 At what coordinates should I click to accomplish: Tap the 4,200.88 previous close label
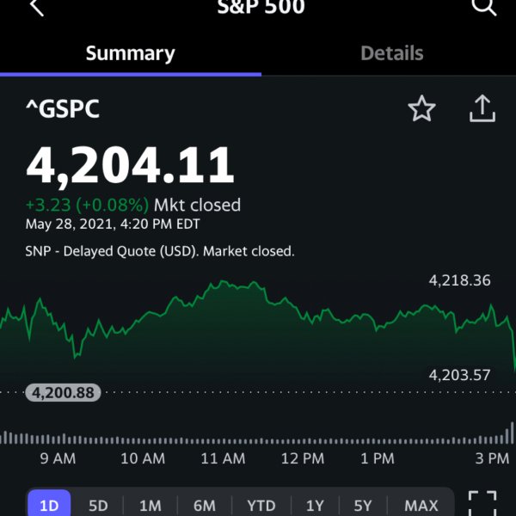click(63, 392)
